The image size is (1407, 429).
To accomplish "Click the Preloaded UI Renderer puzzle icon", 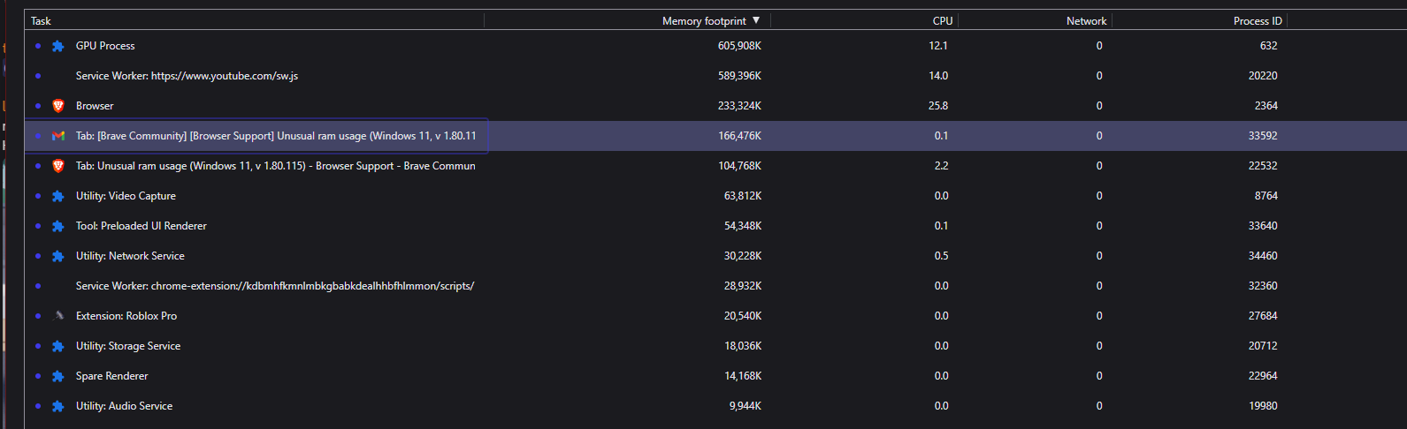I will pos(58,226).
